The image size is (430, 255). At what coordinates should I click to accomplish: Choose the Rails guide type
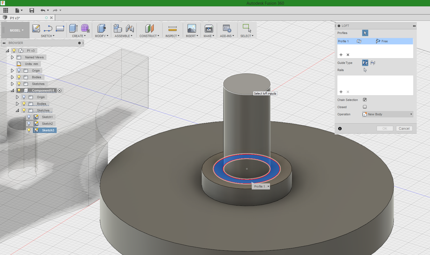[x=365, y=63]
